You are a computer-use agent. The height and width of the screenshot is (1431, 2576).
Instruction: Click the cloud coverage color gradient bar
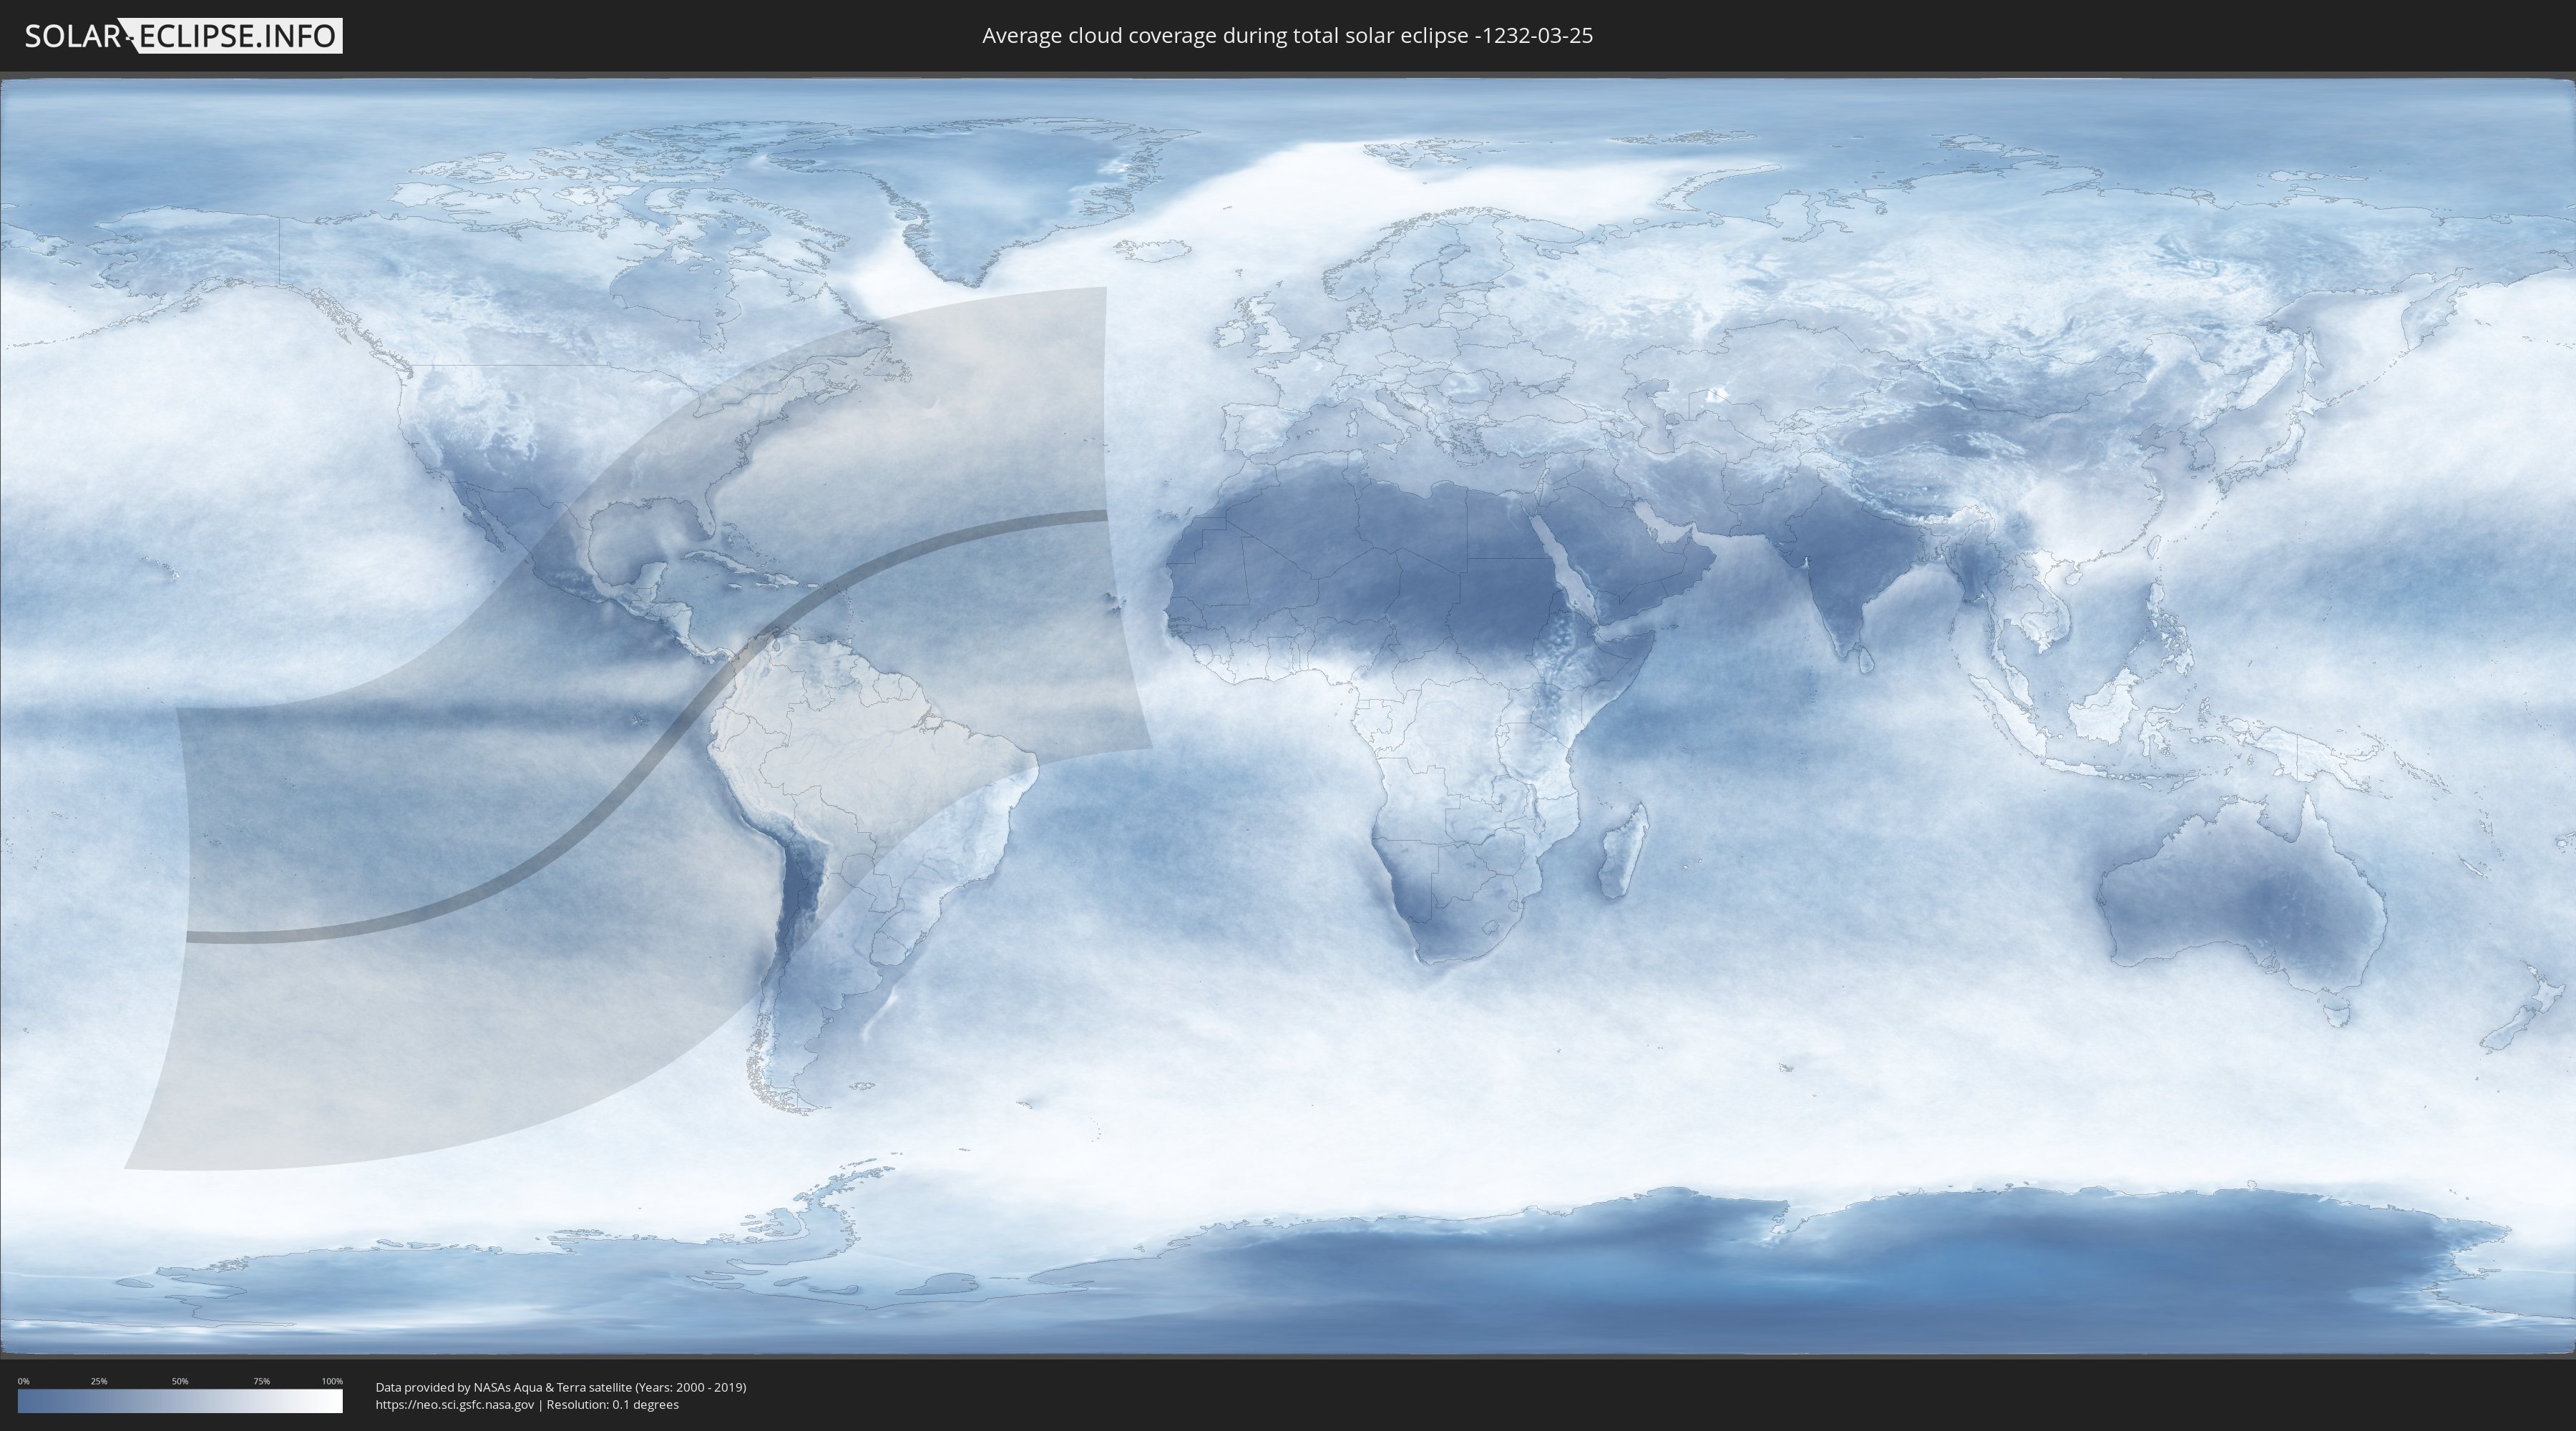coord(180,1401)
